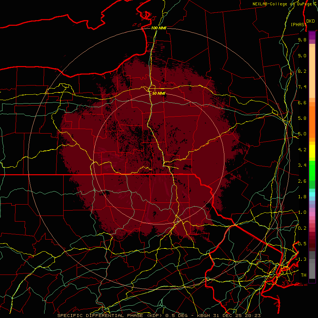Image resolution: width=318 pixels, height=318 pixels.
Task: Click the 2.6 legend value
Action: (302, 181)
